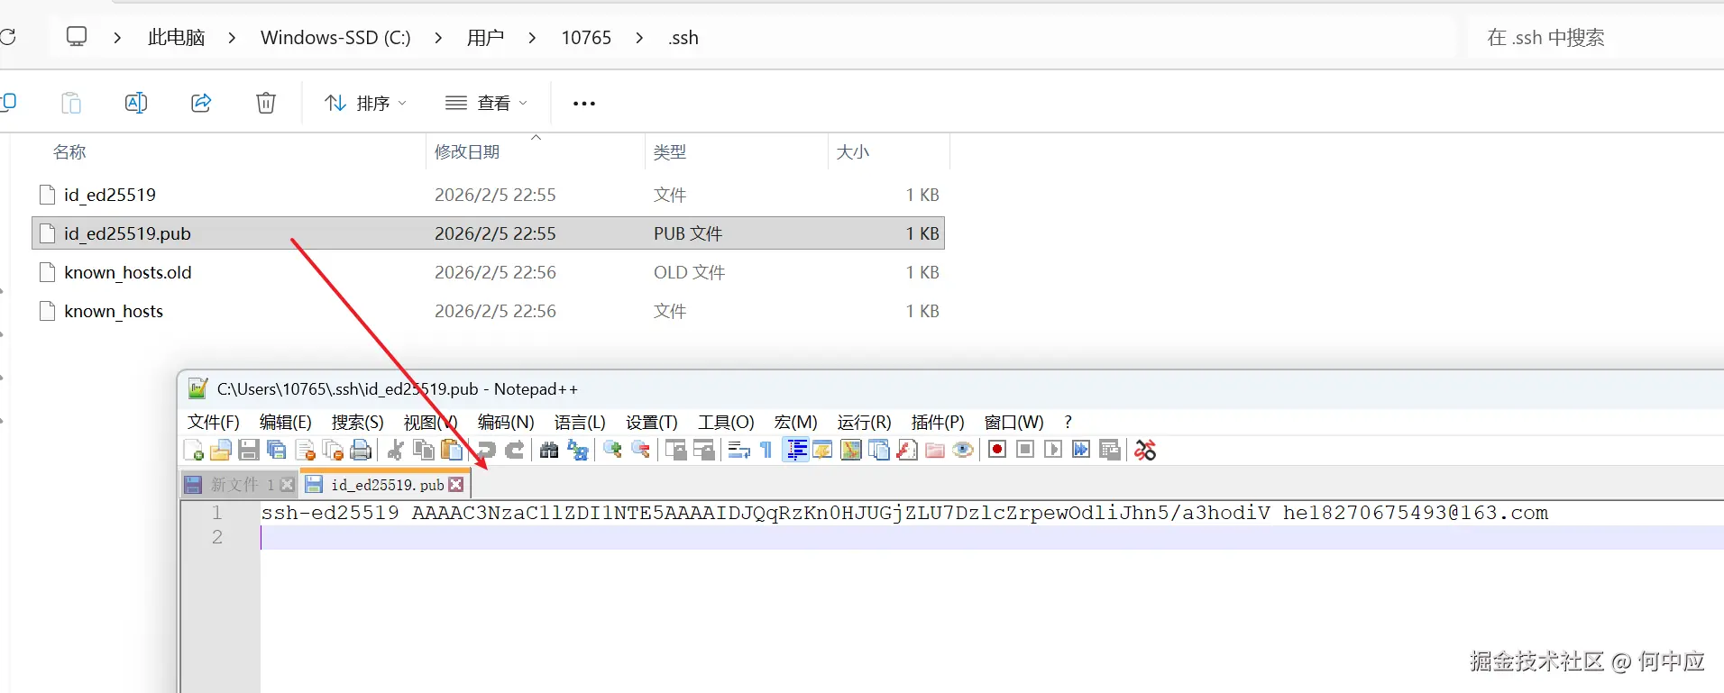Viewport: 1724px width, 693px height.
Task: Click macro playback triangle icon
Action: click(x=1053, y=450)
